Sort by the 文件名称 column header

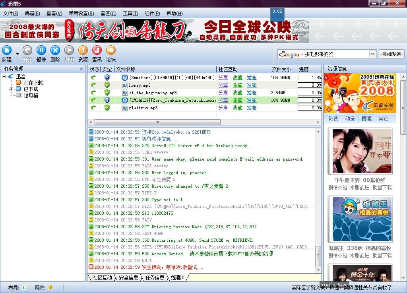165,69
